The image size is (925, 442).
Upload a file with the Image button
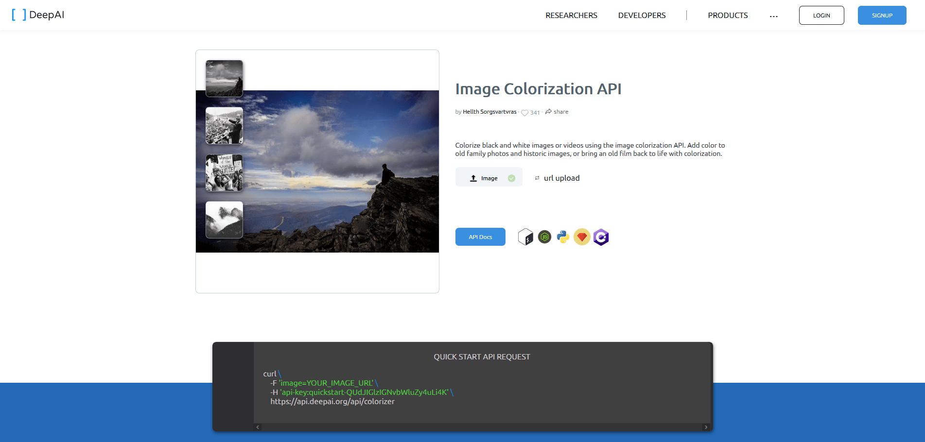pos(489,177)
